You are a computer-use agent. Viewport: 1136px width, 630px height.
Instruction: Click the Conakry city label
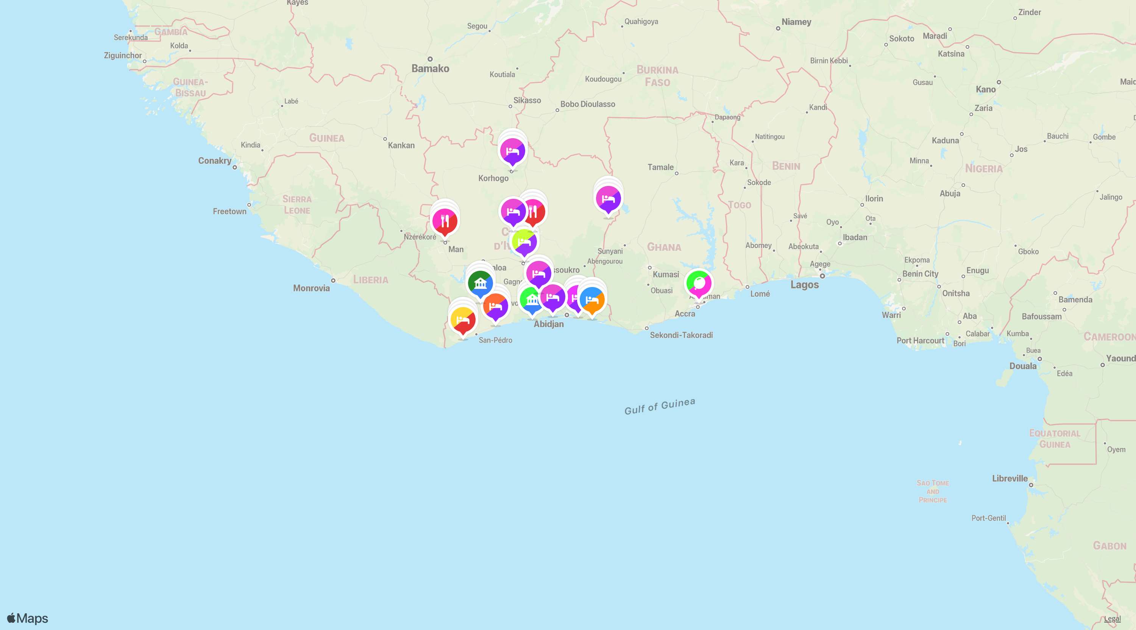click(x=215, y=161)
